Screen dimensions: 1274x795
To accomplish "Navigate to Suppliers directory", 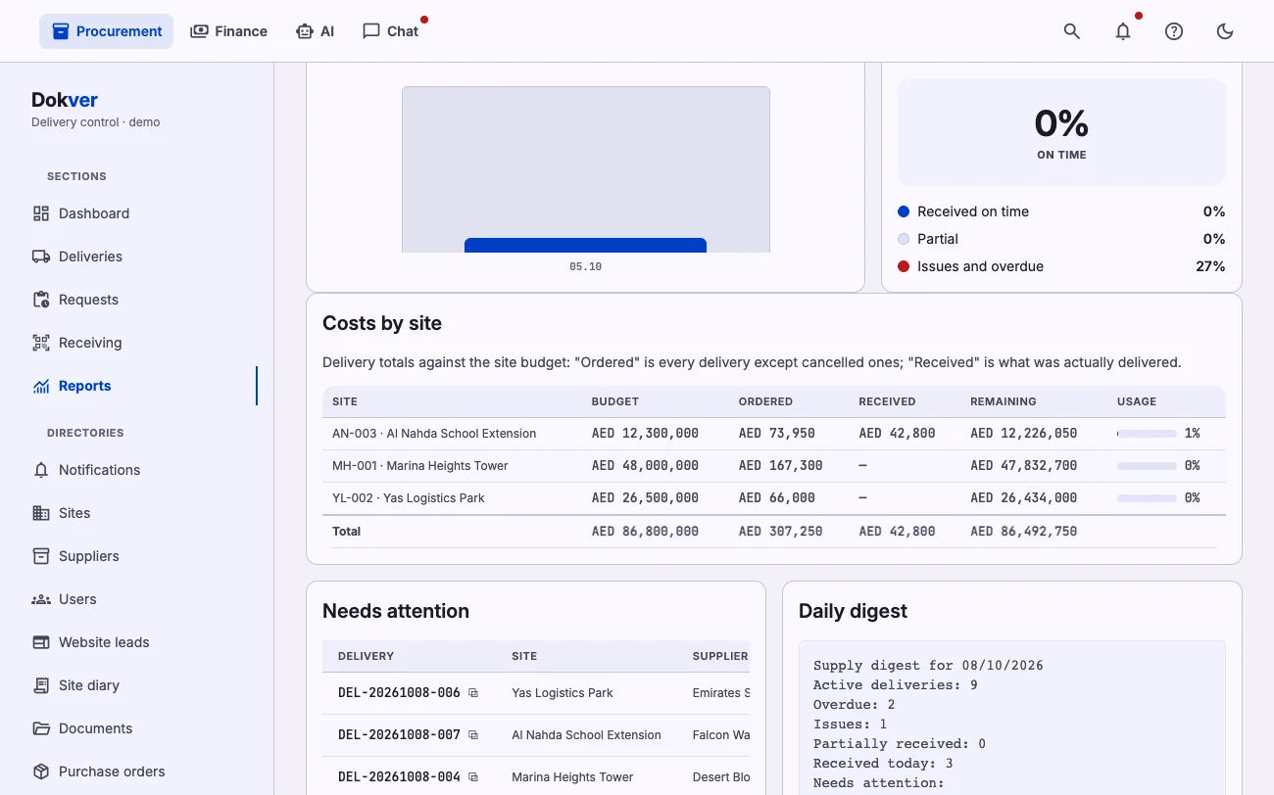I will 137,556.
